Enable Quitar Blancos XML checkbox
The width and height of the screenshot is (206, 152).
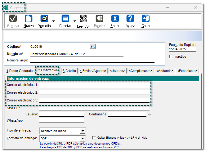[x=94, y=138]
